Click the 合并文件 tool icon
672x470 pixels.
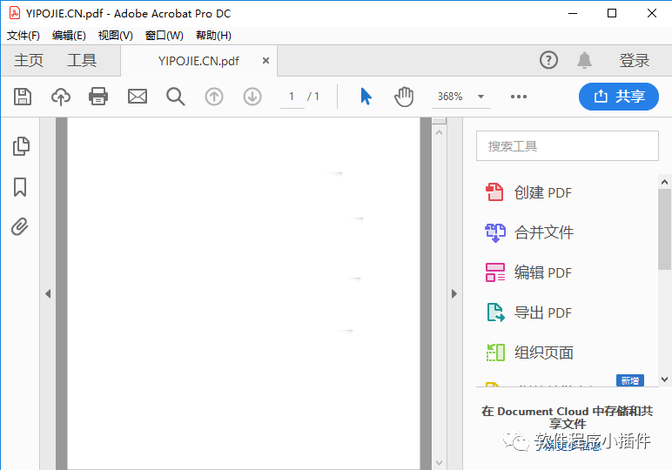click(x=495, y=232)
